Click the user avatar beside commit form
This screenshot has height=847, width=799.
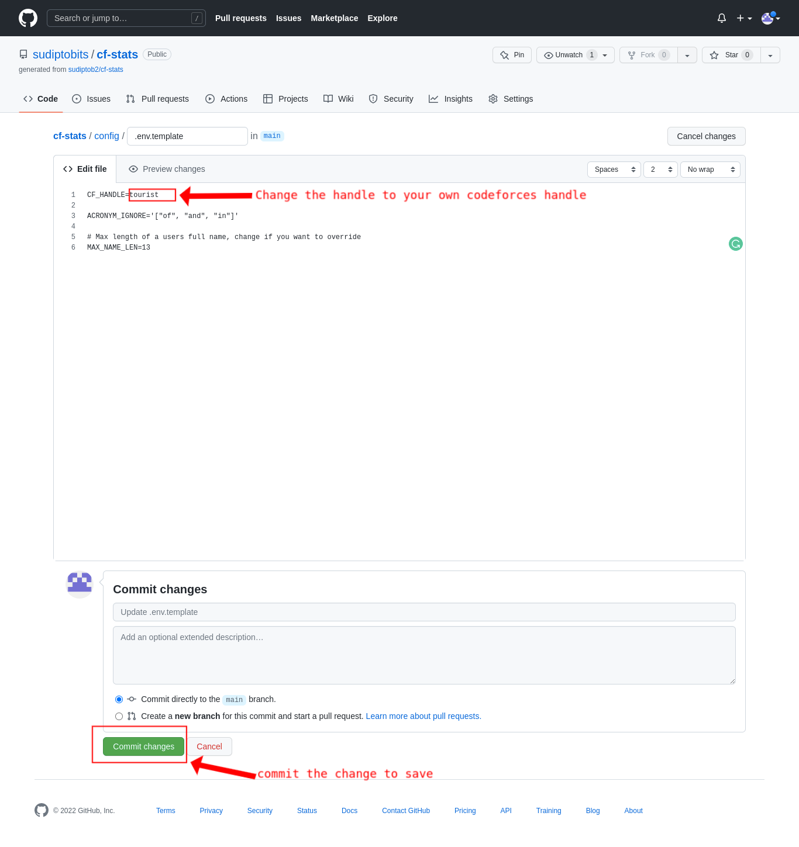80,583
